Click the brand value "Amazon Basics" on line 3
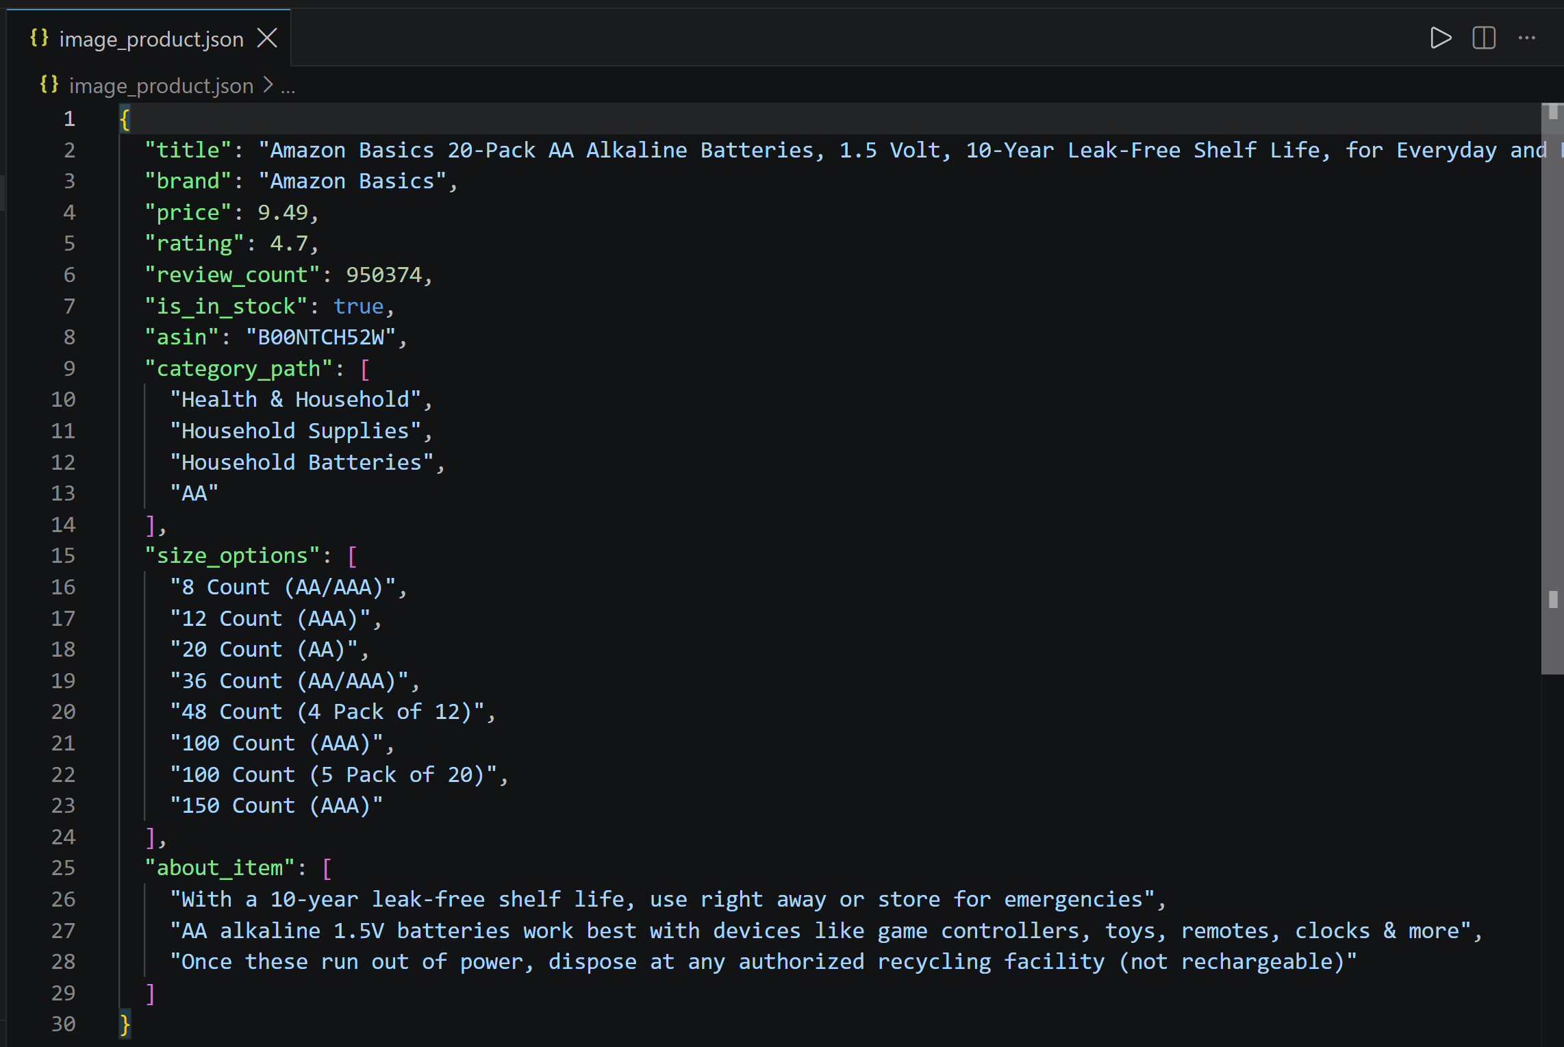The width and height of the screenshot is (1564, 1047). click(x=353, y=181)
